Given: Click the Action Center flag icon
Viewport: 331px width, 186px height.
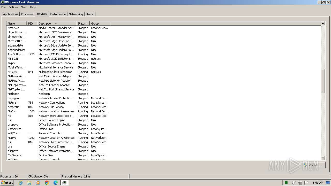Looking at the screenshot, I should [306, 183].
